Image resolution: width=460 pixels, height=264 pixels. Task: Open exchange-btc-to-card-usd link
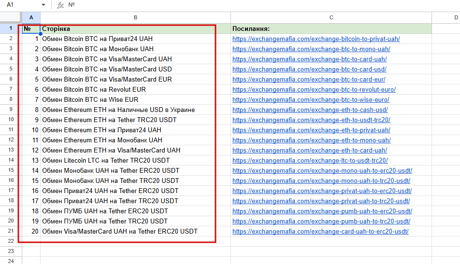(310, 69)
